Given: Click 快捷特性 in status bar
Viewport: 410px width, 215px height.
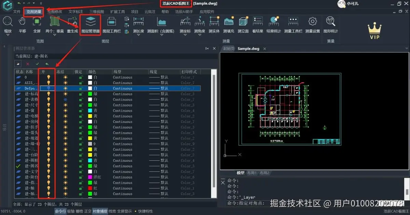Looking at the screenshot, I should (146, 211).
